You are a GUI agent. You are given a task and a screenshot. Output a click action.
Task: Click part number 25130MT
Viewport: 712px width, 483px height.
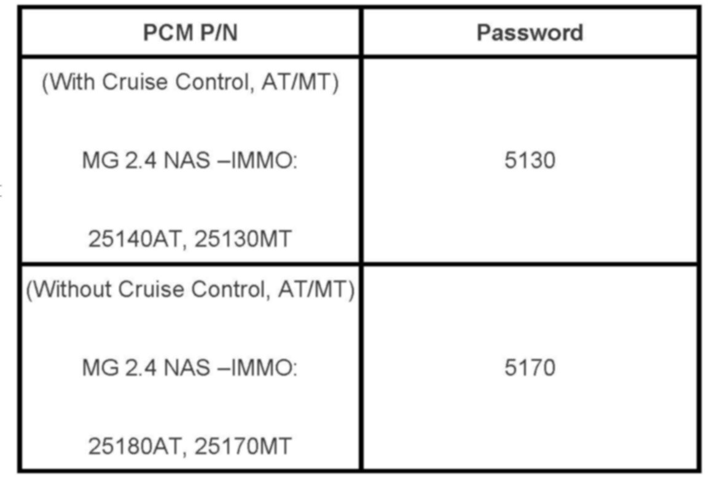[x=242, y=239]
